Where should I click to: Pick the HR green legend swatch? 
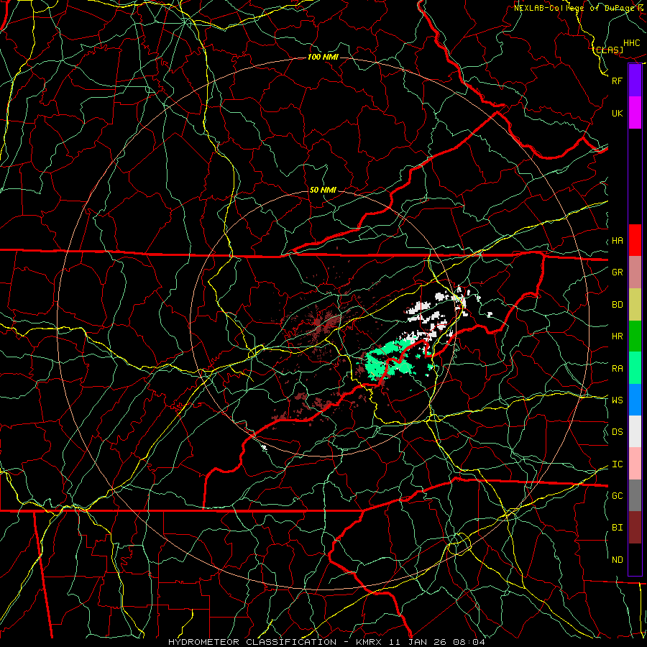(635, 336)
